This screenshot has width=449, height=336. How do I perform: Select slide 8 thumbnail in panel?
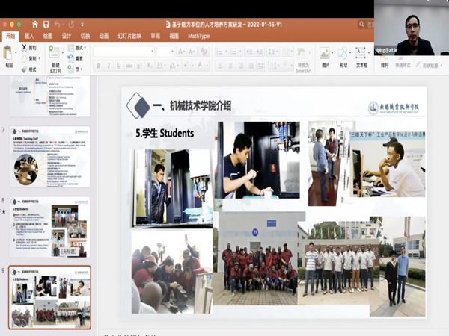[x=49, y=227]
